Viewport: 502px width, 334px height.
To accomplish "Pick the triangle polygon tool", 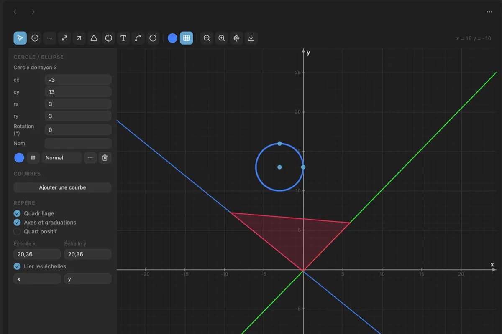I will 94,38.
